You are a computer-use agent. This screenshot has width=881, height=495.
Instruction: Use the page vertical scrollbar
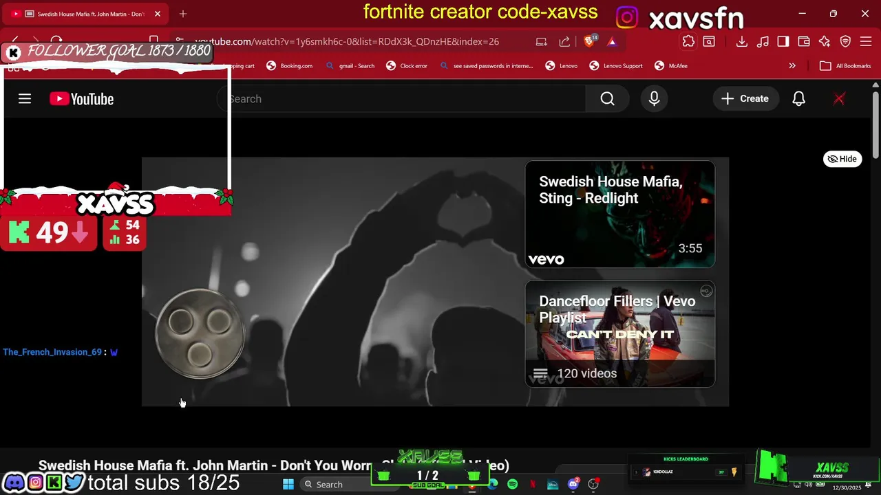875,124
